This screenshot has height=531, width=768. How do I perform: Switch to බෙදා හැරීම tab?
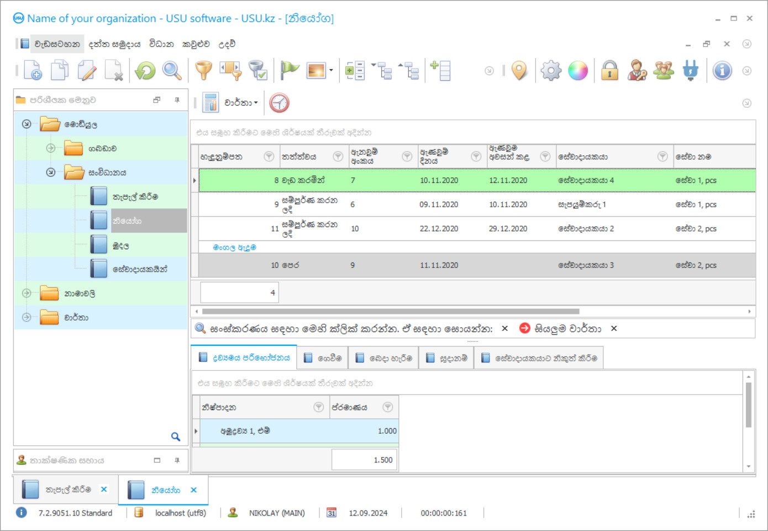tap(383, 358)
